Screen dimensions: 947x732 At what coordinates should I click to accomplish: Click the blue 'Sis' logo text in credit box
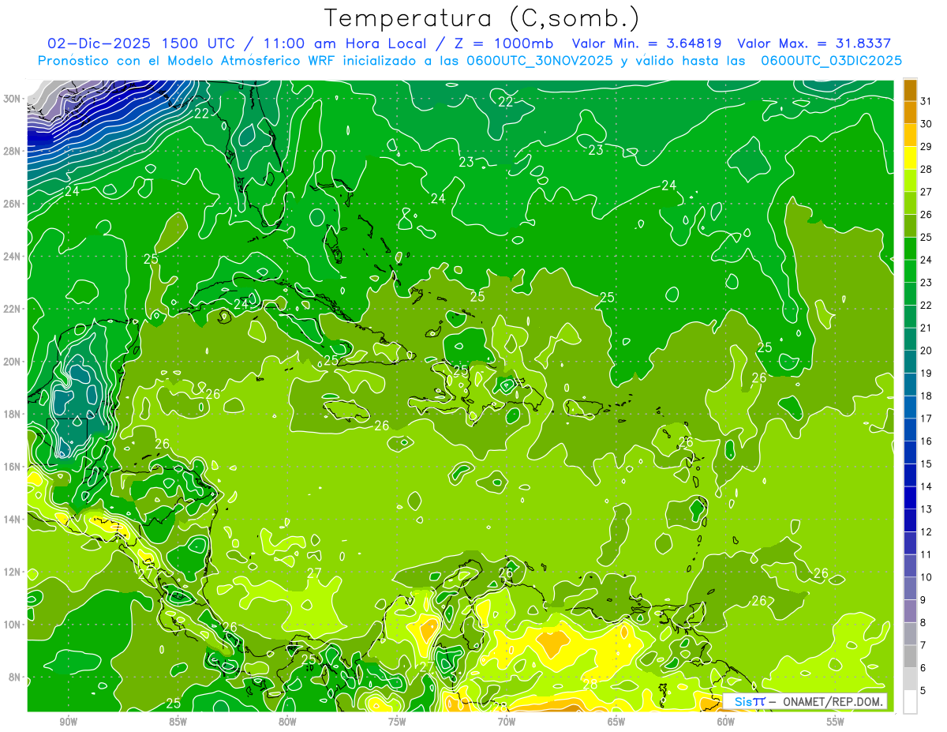741,701
